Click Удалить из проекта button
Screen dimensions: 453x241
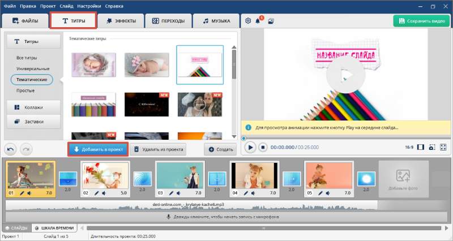(x=159, y=149)
